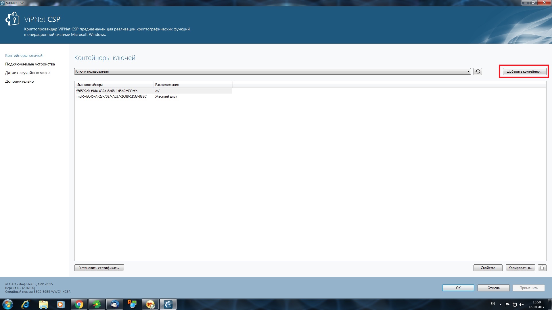The height and width of the screenshot is (310, 552).
Task: Delete the selected container with trash icon
Action: pos(542,268)
